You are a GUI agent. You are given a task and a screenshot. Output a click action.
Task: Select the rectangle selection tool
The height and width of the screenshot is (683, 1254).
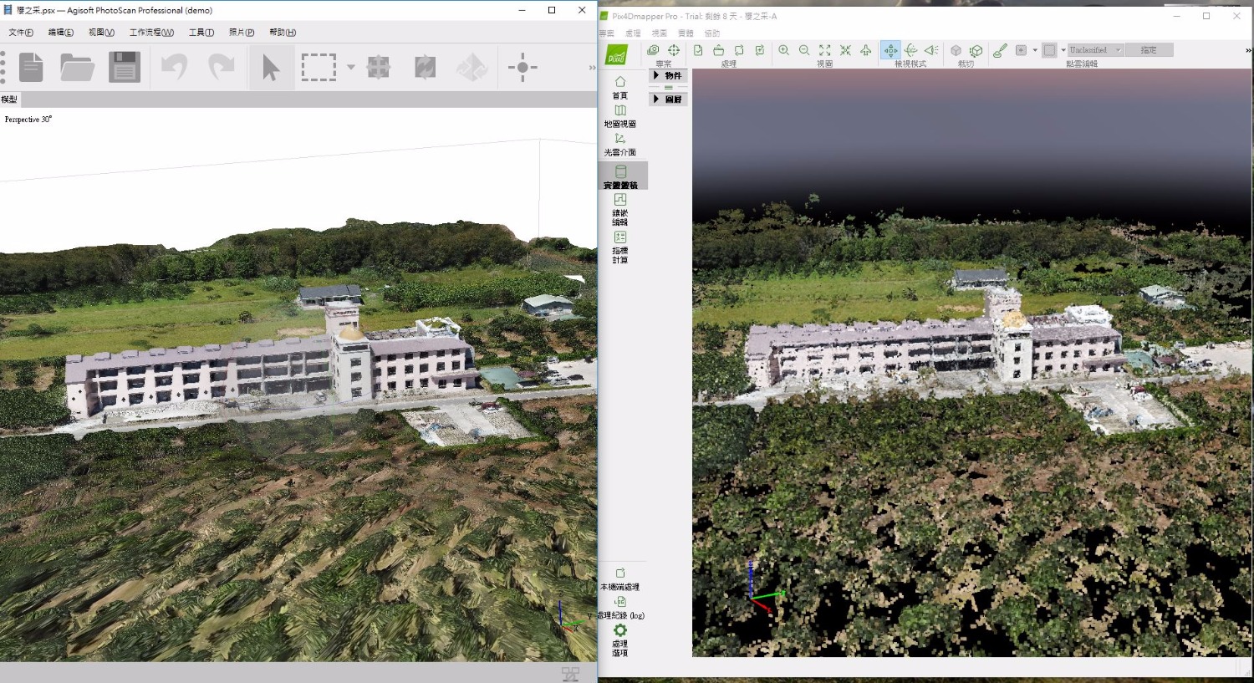[x=319, y=67]
